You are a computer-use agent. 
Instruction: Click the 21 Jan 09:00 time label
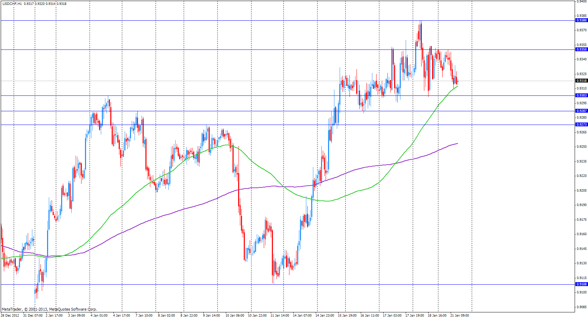[x=459, y=316]
